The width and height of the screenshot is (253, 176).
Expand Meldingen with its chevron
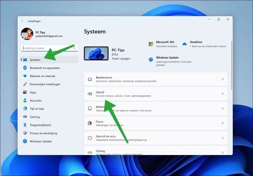(x=223, y=108)
